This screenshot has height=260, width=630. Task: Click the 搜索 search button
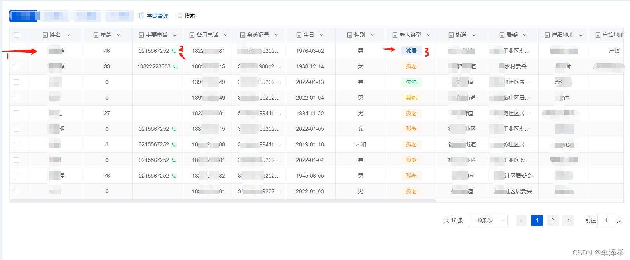tap(186, 16)
